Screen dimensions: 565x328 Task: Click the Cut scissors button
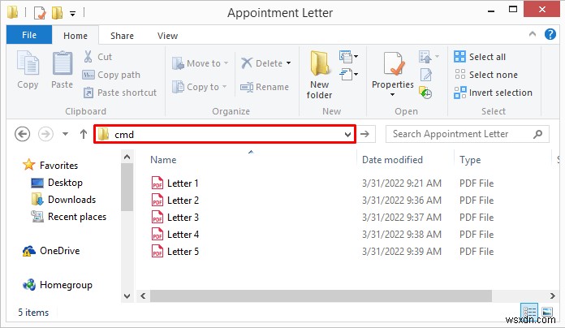pyautogui.click(x=97, y=57)
